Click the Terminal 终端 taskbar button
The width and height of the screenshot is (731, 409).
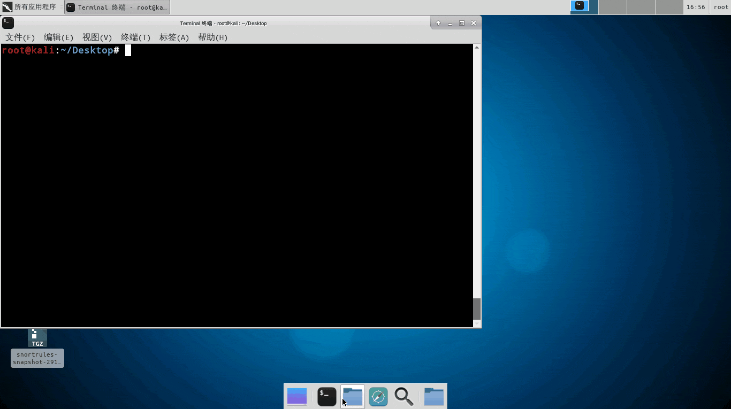click(117, 7)
